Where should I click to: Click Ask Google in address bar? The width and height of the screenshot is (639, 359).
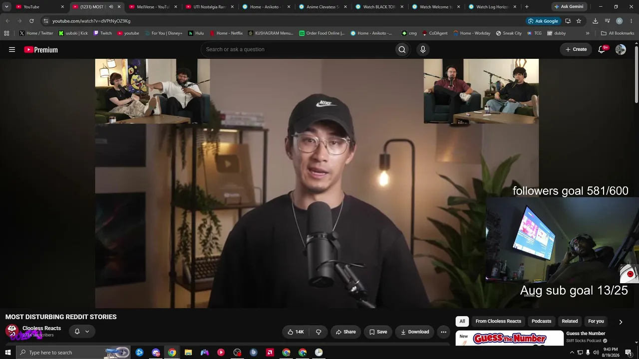pyautogui.click(x=543, y=21)
